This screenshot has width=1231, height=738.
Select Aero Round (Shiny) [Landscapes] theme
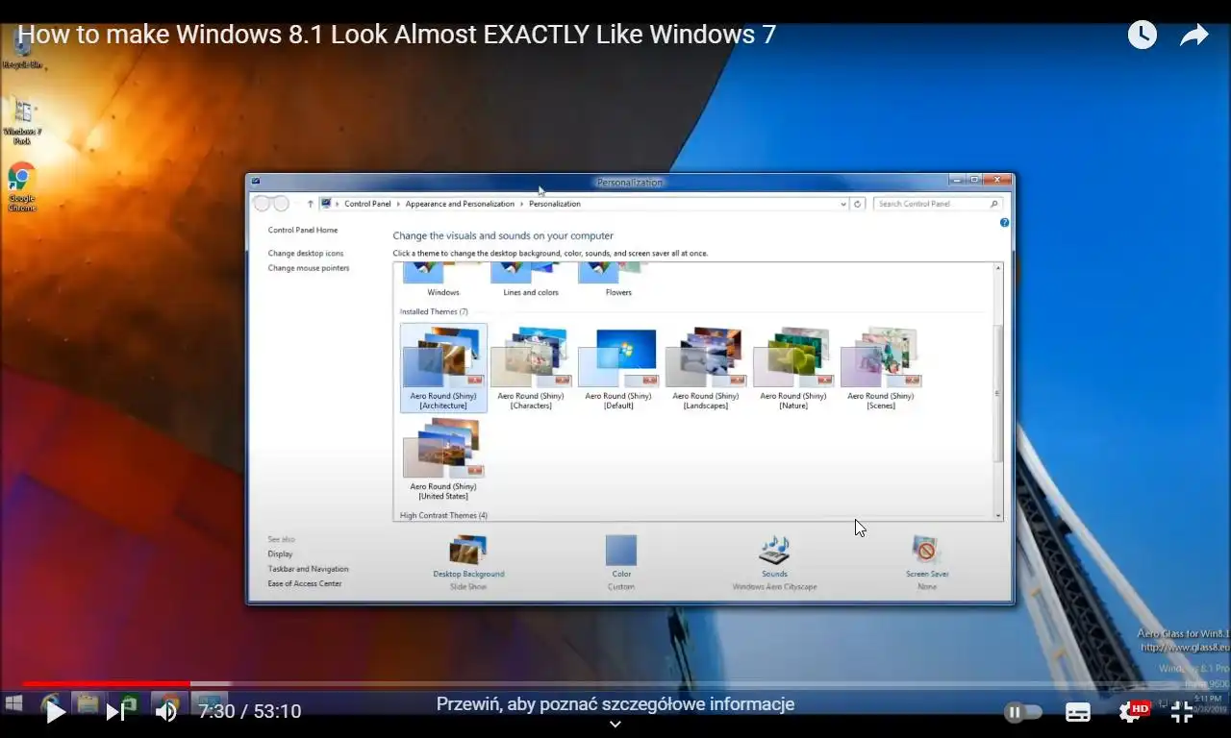coord(706,368)
